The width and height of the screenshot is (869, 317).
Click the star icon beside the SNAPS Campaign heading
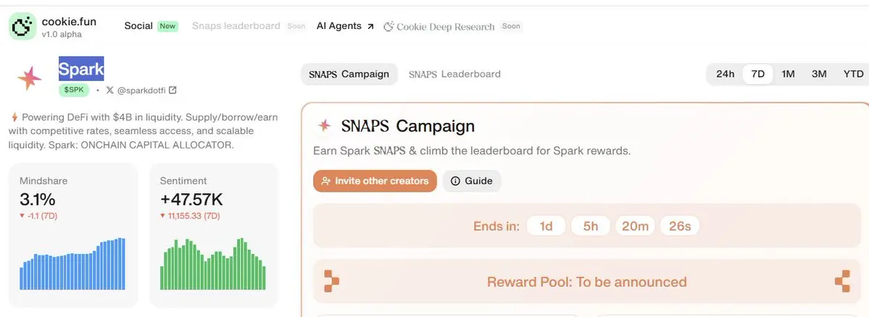(324, 126)
